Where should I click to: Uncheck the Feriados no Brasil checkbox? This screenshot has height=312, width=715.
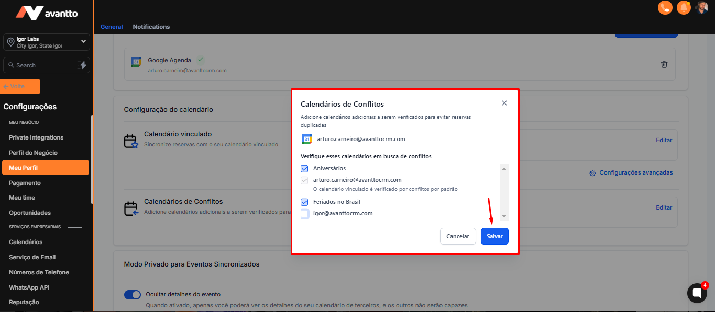(x=304, y=202)
